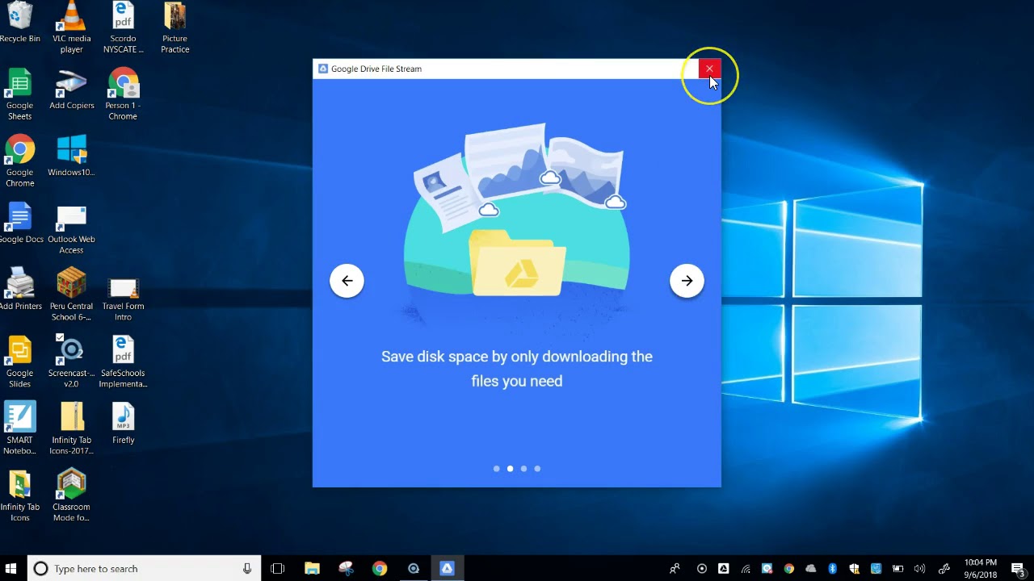Open Peru Central School desktop icon
This screenshot has height=581, width=1034.
click(x=71, y=295)
